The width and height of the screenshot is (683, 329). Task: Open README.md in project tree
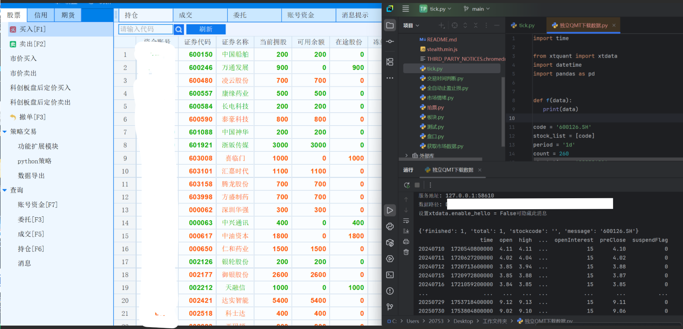tap(438, 39)
